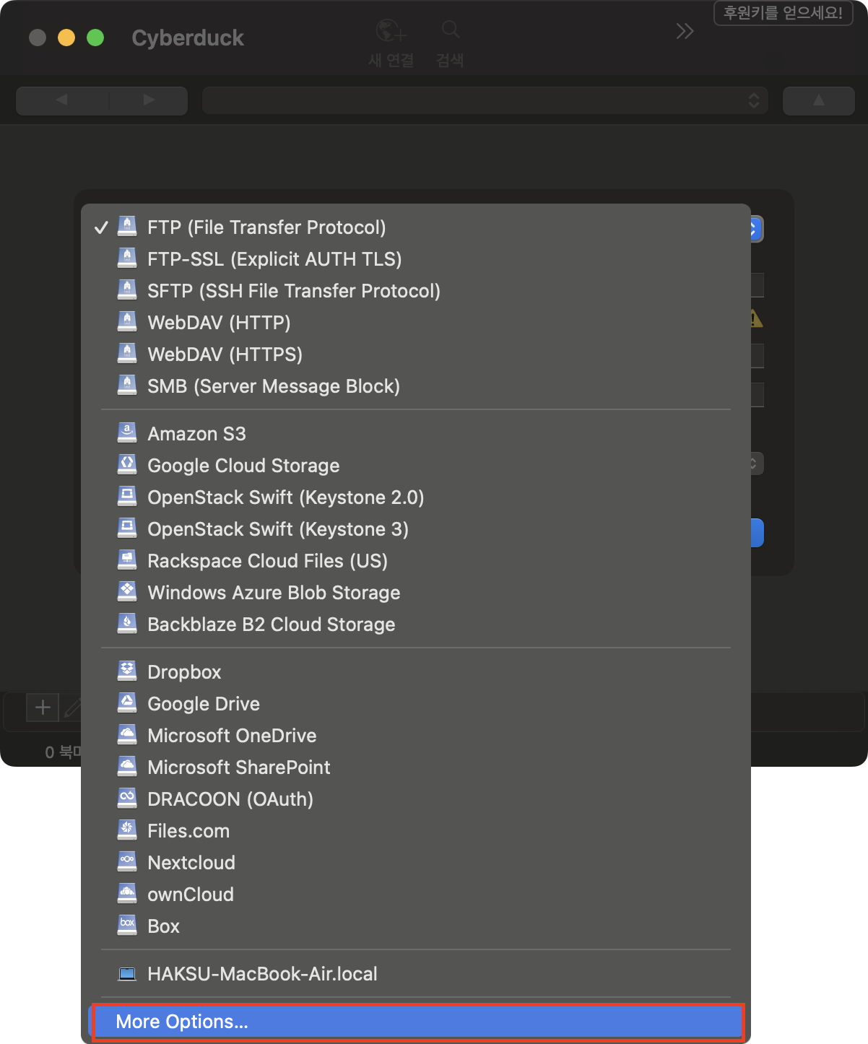This screenshot has height=1044, width=868.
Task: Click the donation key button
Action: click(x=783, y=13)
